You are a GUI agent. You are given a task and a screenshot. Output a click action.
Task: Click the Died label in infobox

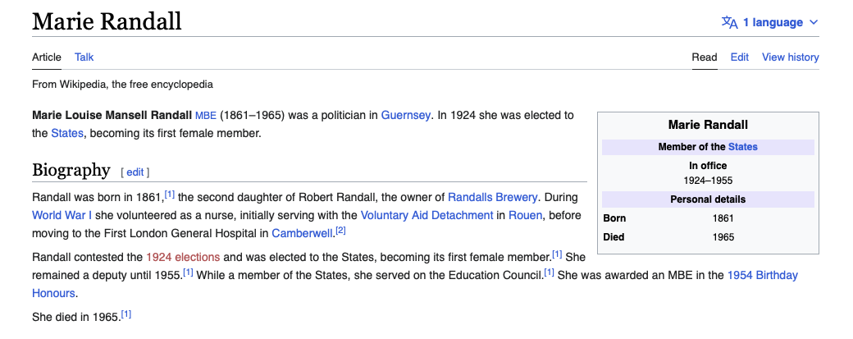pos(614,236)
